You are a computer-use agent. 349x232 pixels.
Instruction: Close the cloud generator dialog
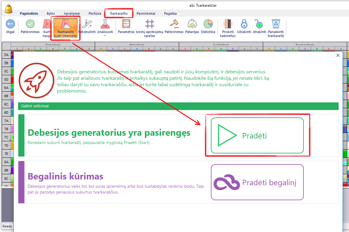tap(338, 55)
